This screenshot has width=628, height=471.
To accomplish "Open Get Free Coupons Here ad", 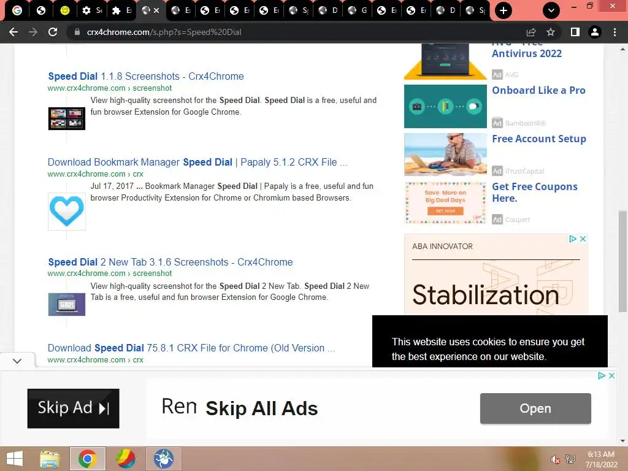I will pyautogui.click(x=535, y=192).
